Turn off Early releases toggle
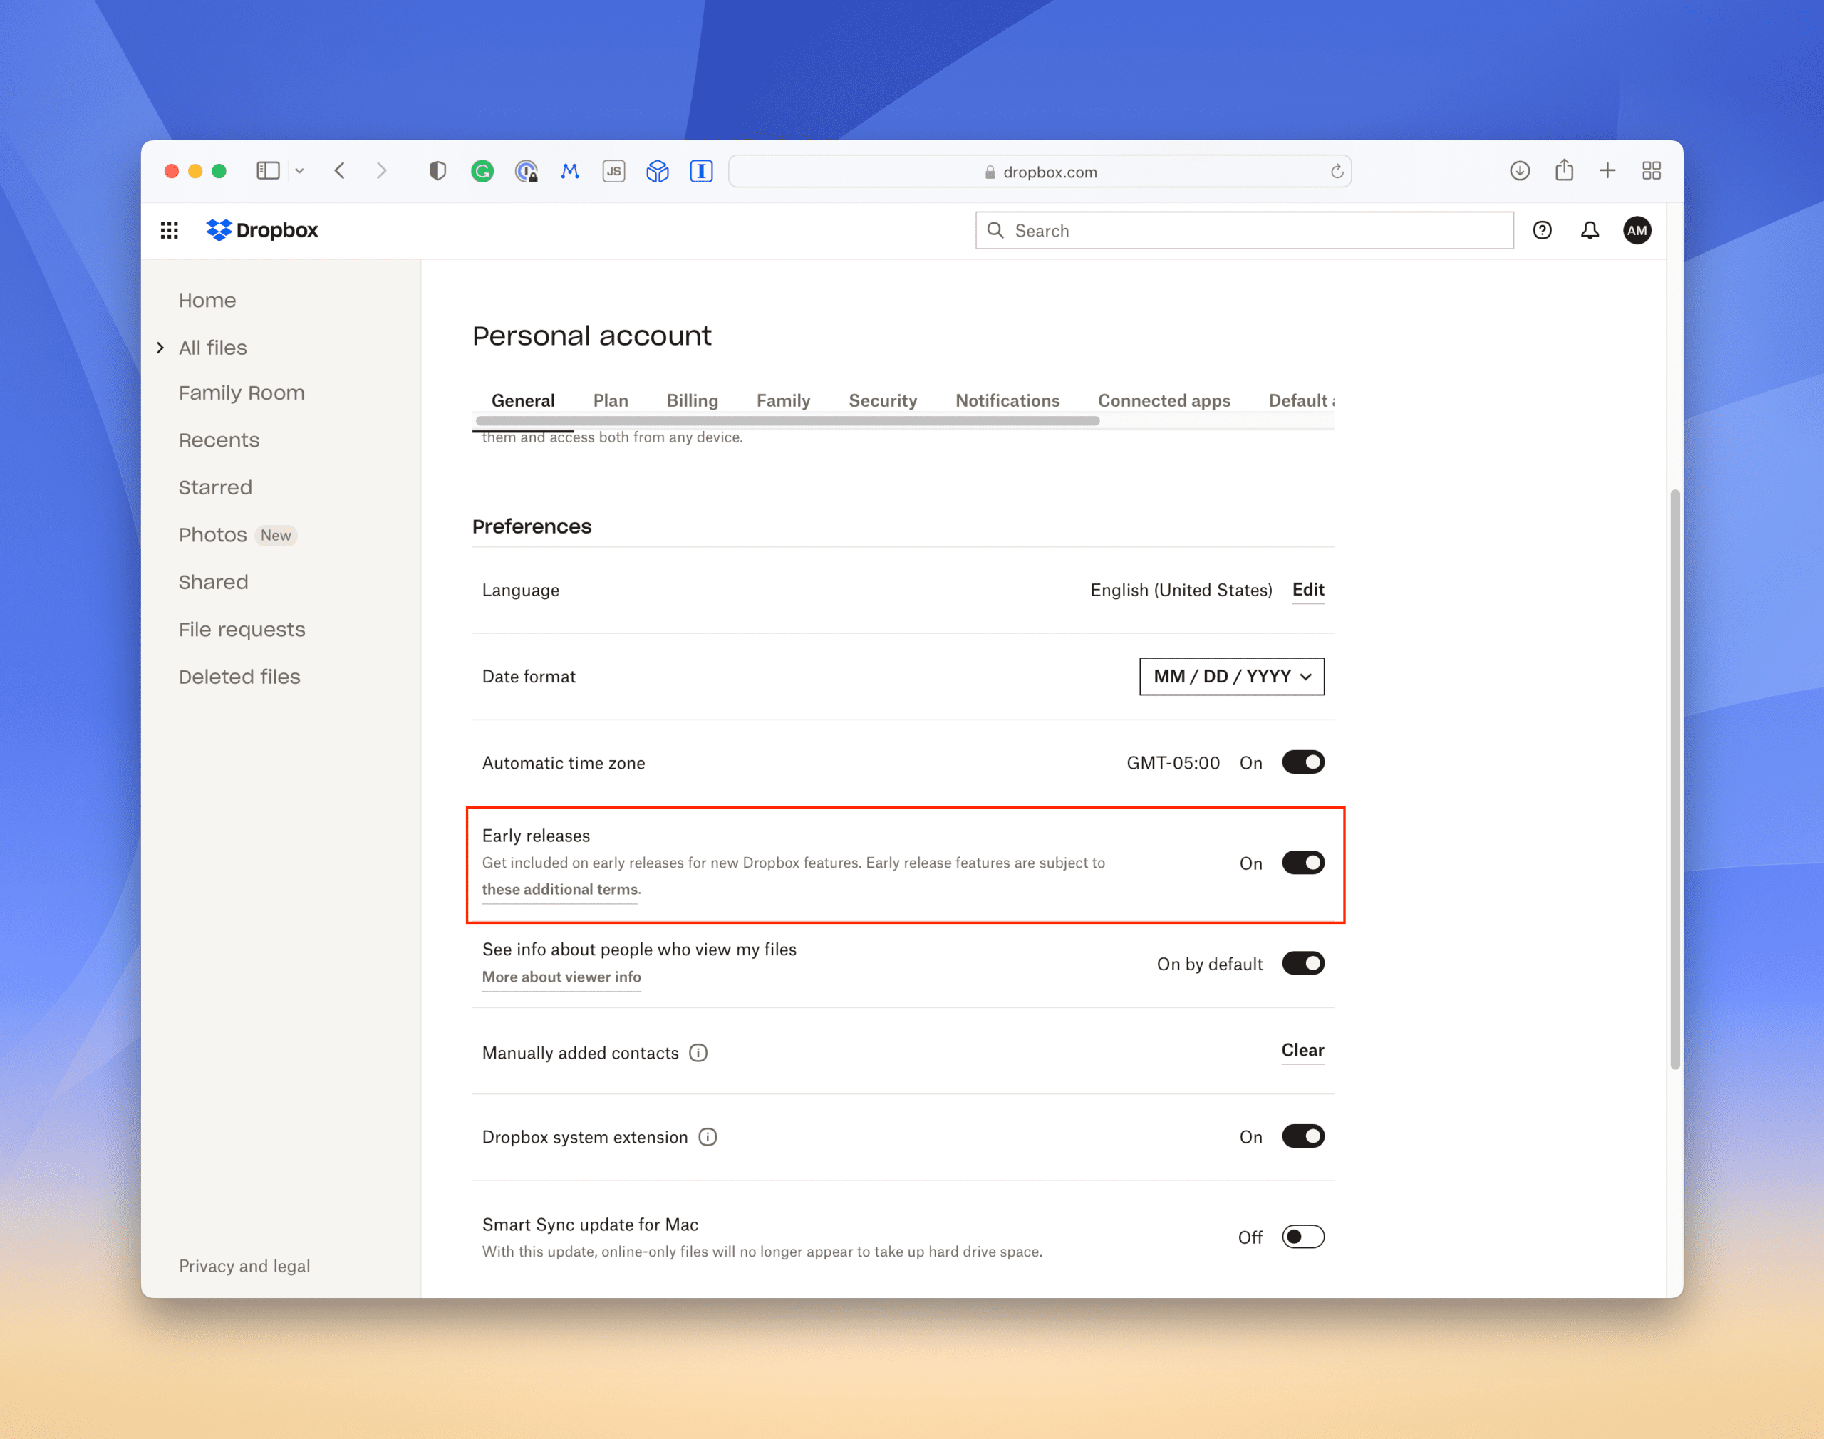This screenshot has height=1439, width=1824. point(1302,863)
